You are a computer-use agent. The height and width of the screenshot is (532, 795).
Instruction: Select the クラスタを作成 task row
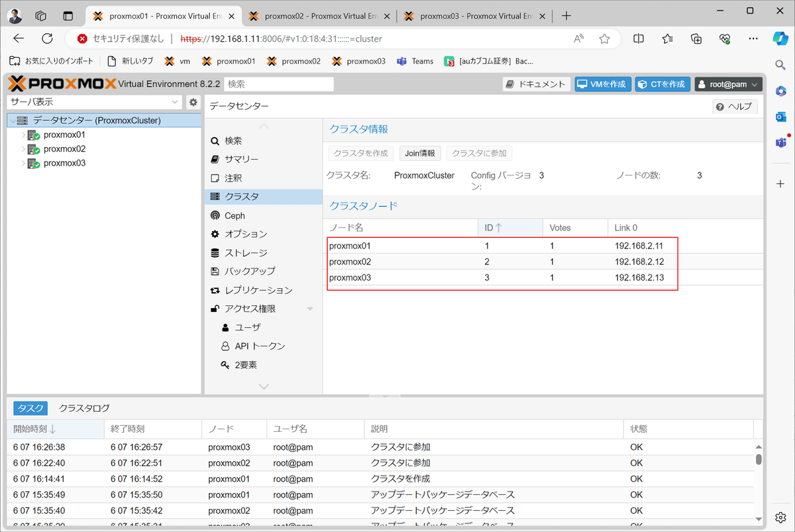[380, 479]
